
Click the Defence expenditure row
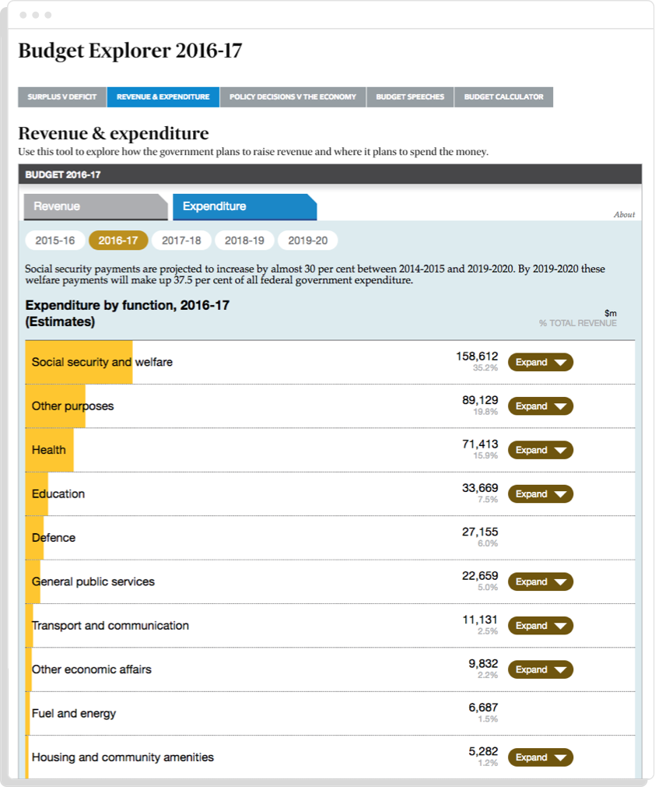pyautogui.click(x=233, y=538)
